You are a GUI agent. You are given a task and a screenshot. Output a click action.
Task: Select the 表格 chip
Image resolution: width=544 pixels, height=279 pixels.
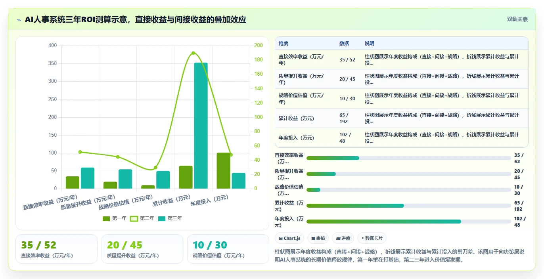pyautogui.click(x=318, y=238)
